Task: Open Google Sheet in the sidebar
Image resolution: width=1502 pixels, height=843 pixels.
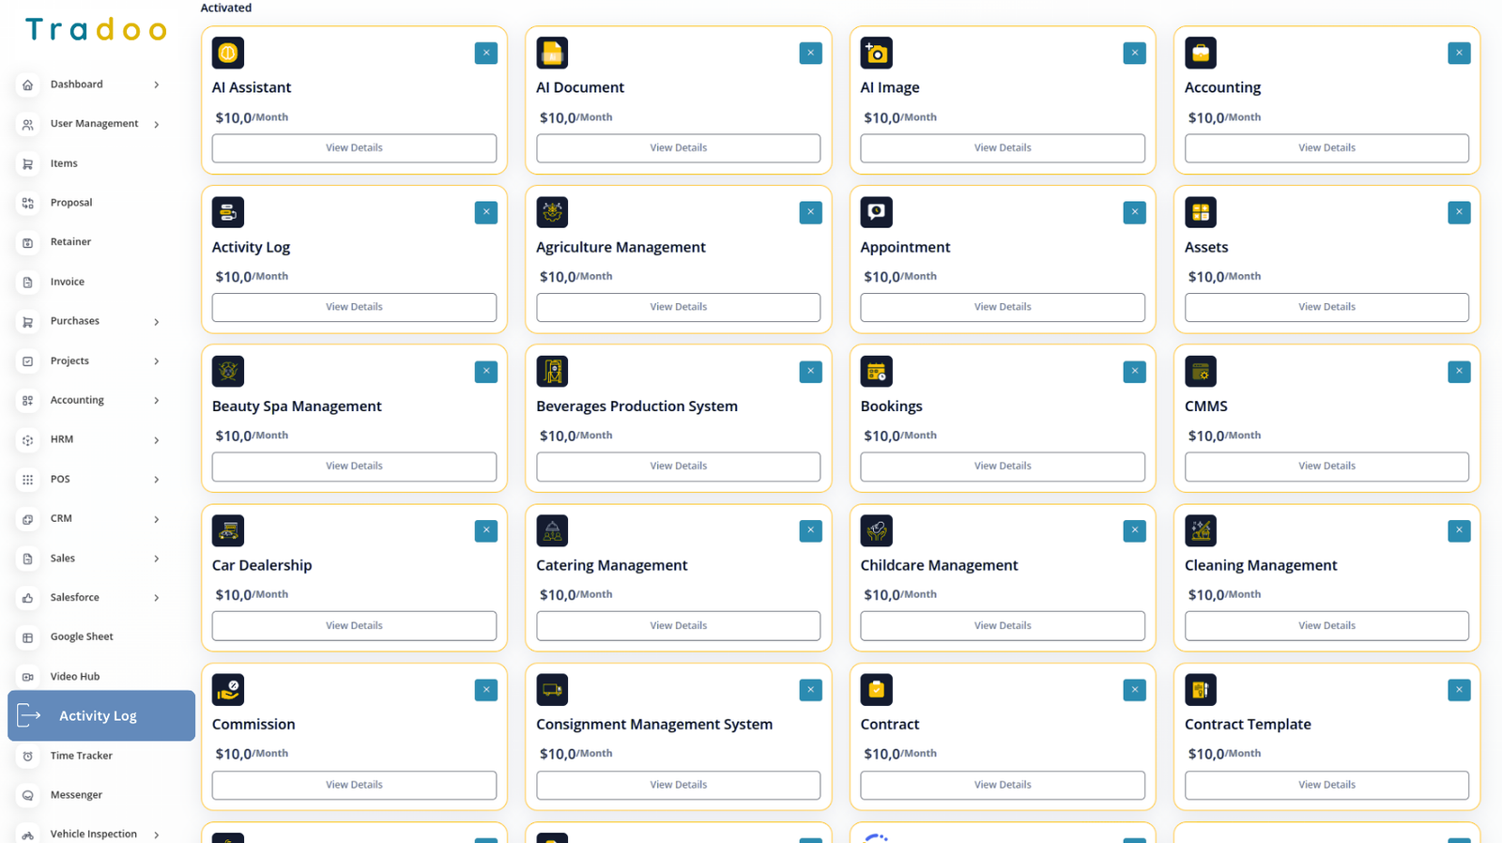Action: (x=81, y=636)
